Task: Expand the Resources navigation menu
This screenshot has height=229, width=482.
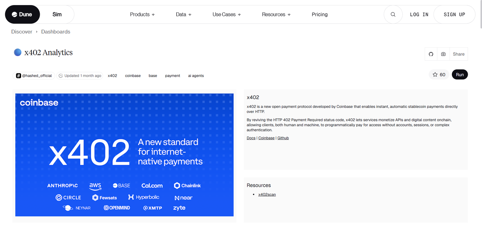Action: [276, 14]
